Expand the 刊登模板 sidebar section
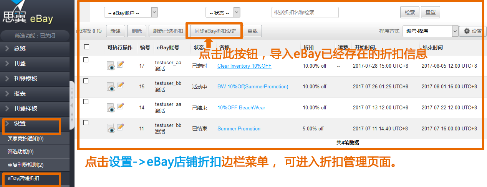The width and height of the screenshot is (487, 187). click(35, 78)
